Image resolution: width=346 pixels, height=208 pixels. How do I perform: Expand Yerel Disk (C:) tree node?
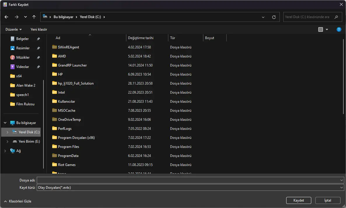click(x=7, y=132)
